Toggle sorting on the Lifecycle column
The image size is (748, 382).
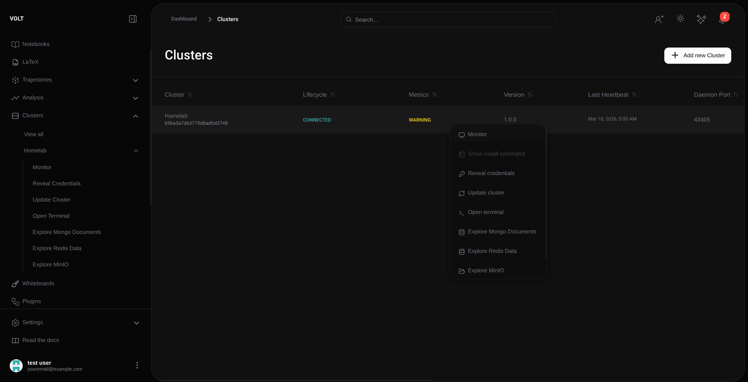click(333, 94)
